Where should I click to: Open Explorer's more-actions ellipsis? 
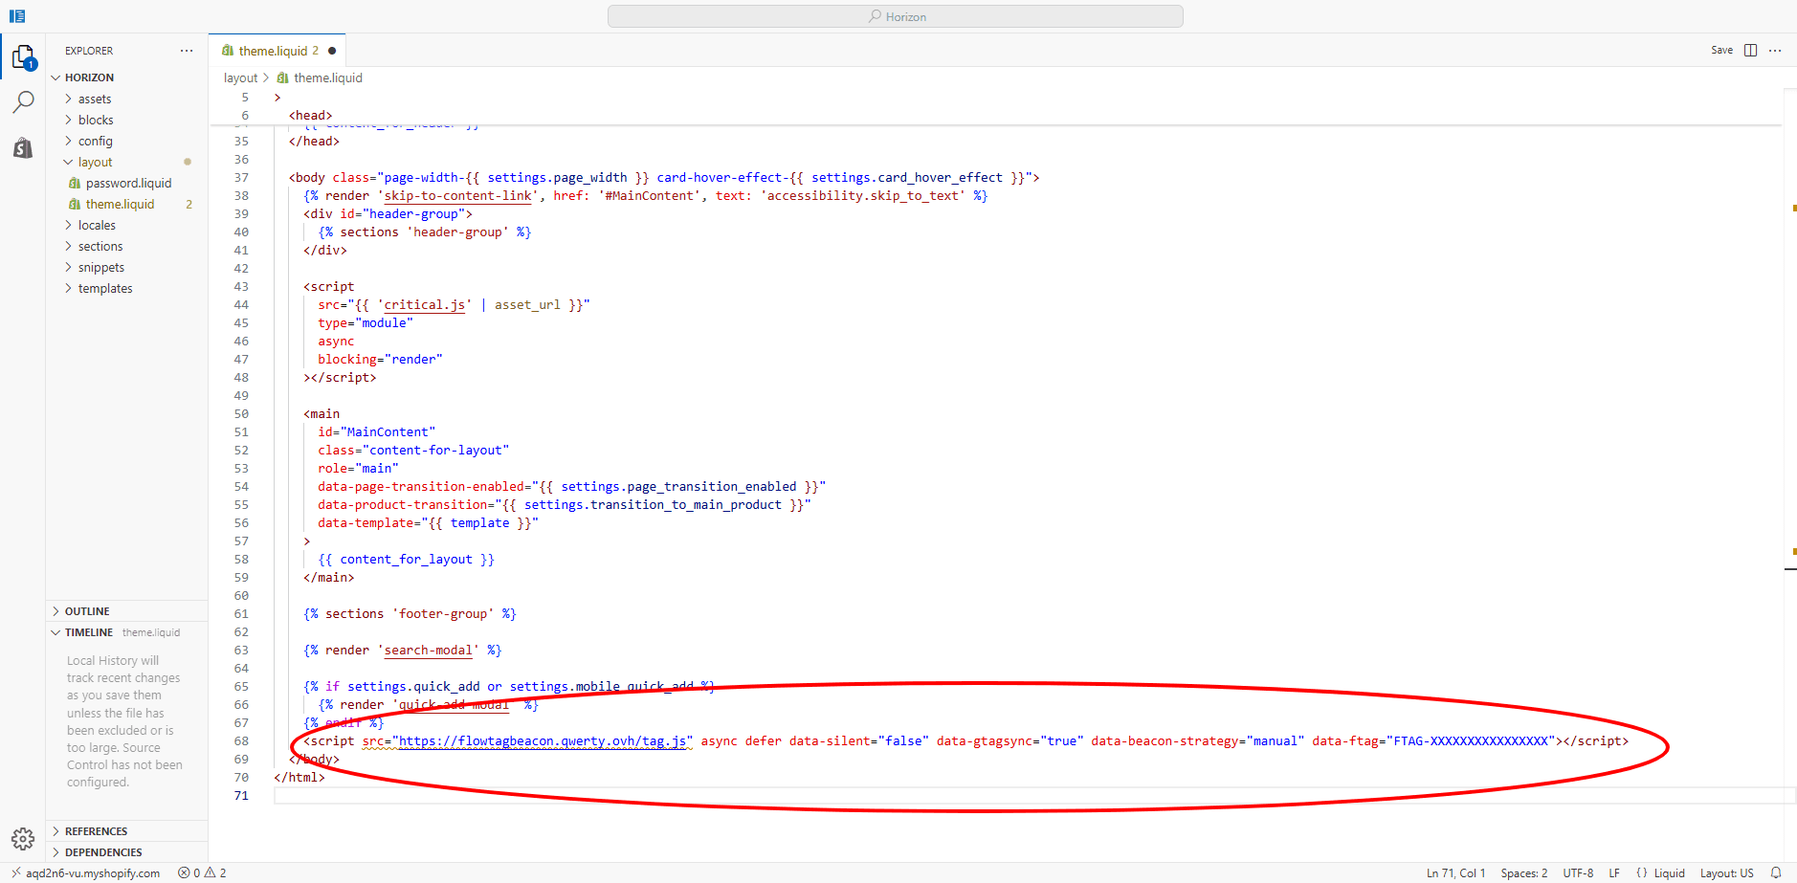(187, 50)
